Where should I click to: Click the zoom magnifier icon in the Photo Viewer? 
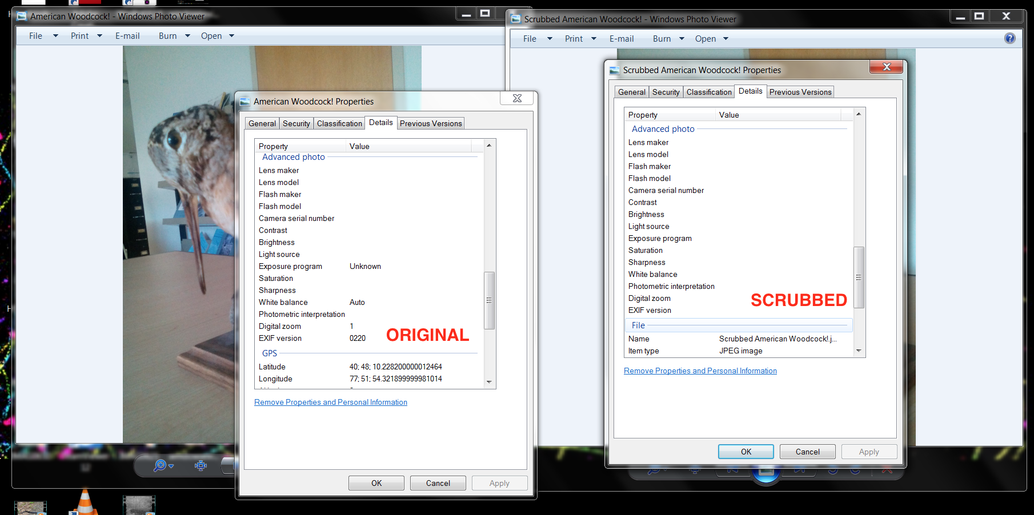point(160,465)
